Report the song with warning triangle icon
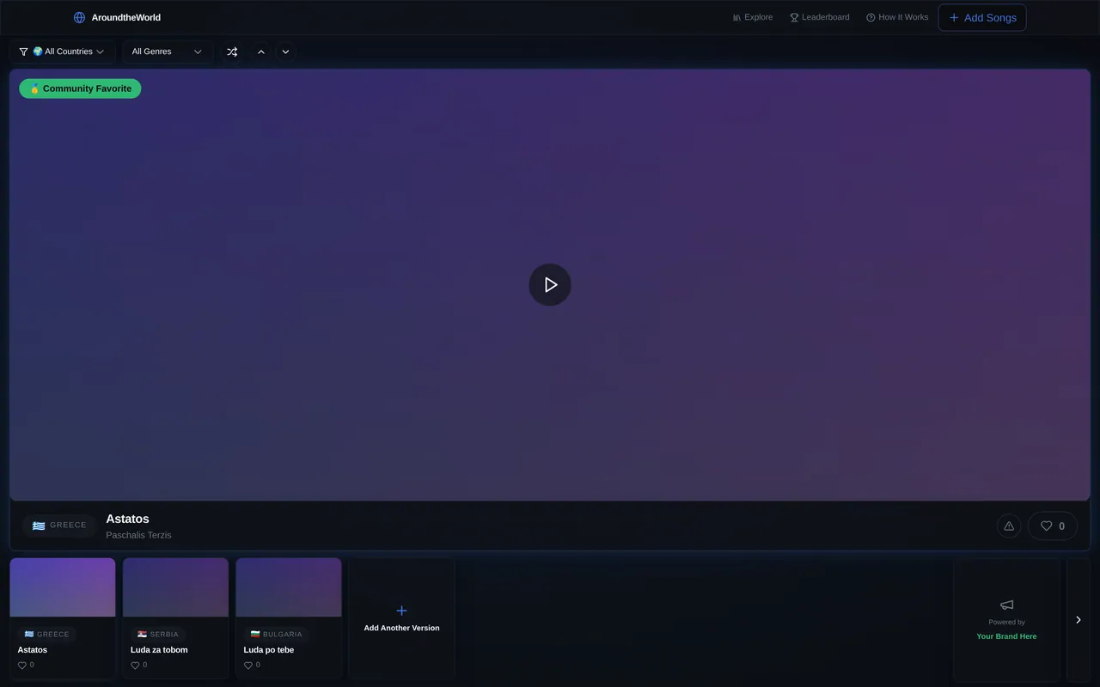This screenshot has height=687, width=1100. tap(1009, 526)
